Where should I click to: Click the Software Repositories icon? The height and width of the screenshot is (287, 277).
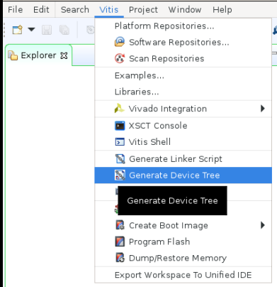pyautogui.click(x=120, y=42)
